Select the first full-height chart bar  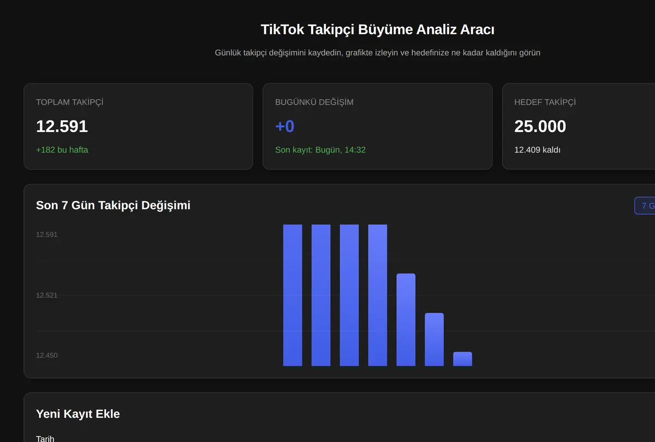point(293,295)
